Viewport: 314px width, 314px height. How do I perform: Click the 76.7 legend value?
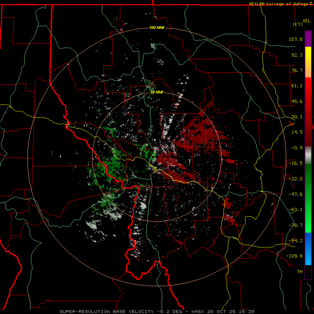pyautogui.click(x=297, y=70)
